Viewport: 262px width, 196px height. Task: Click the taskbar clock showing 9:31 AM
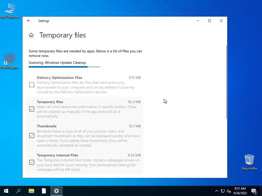240,191
